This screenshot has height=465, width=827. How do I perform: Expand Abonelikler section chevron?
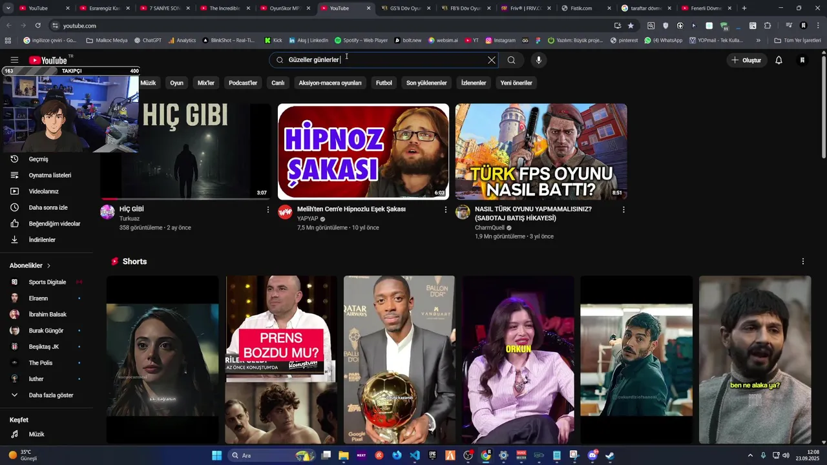[48, 265]
